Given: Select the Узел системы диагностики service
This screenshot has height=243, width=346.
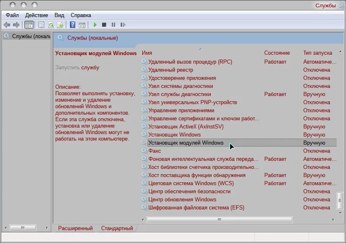Looking at the screenshot, I should click(x=239, y=86).
